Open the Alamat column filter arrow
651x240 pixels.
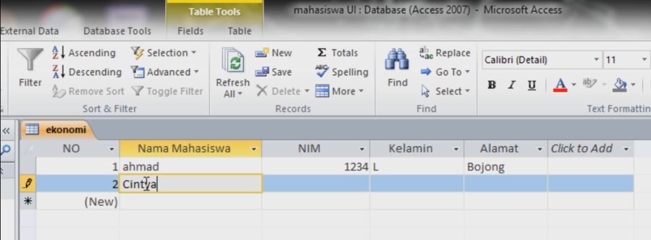point(540,149)
